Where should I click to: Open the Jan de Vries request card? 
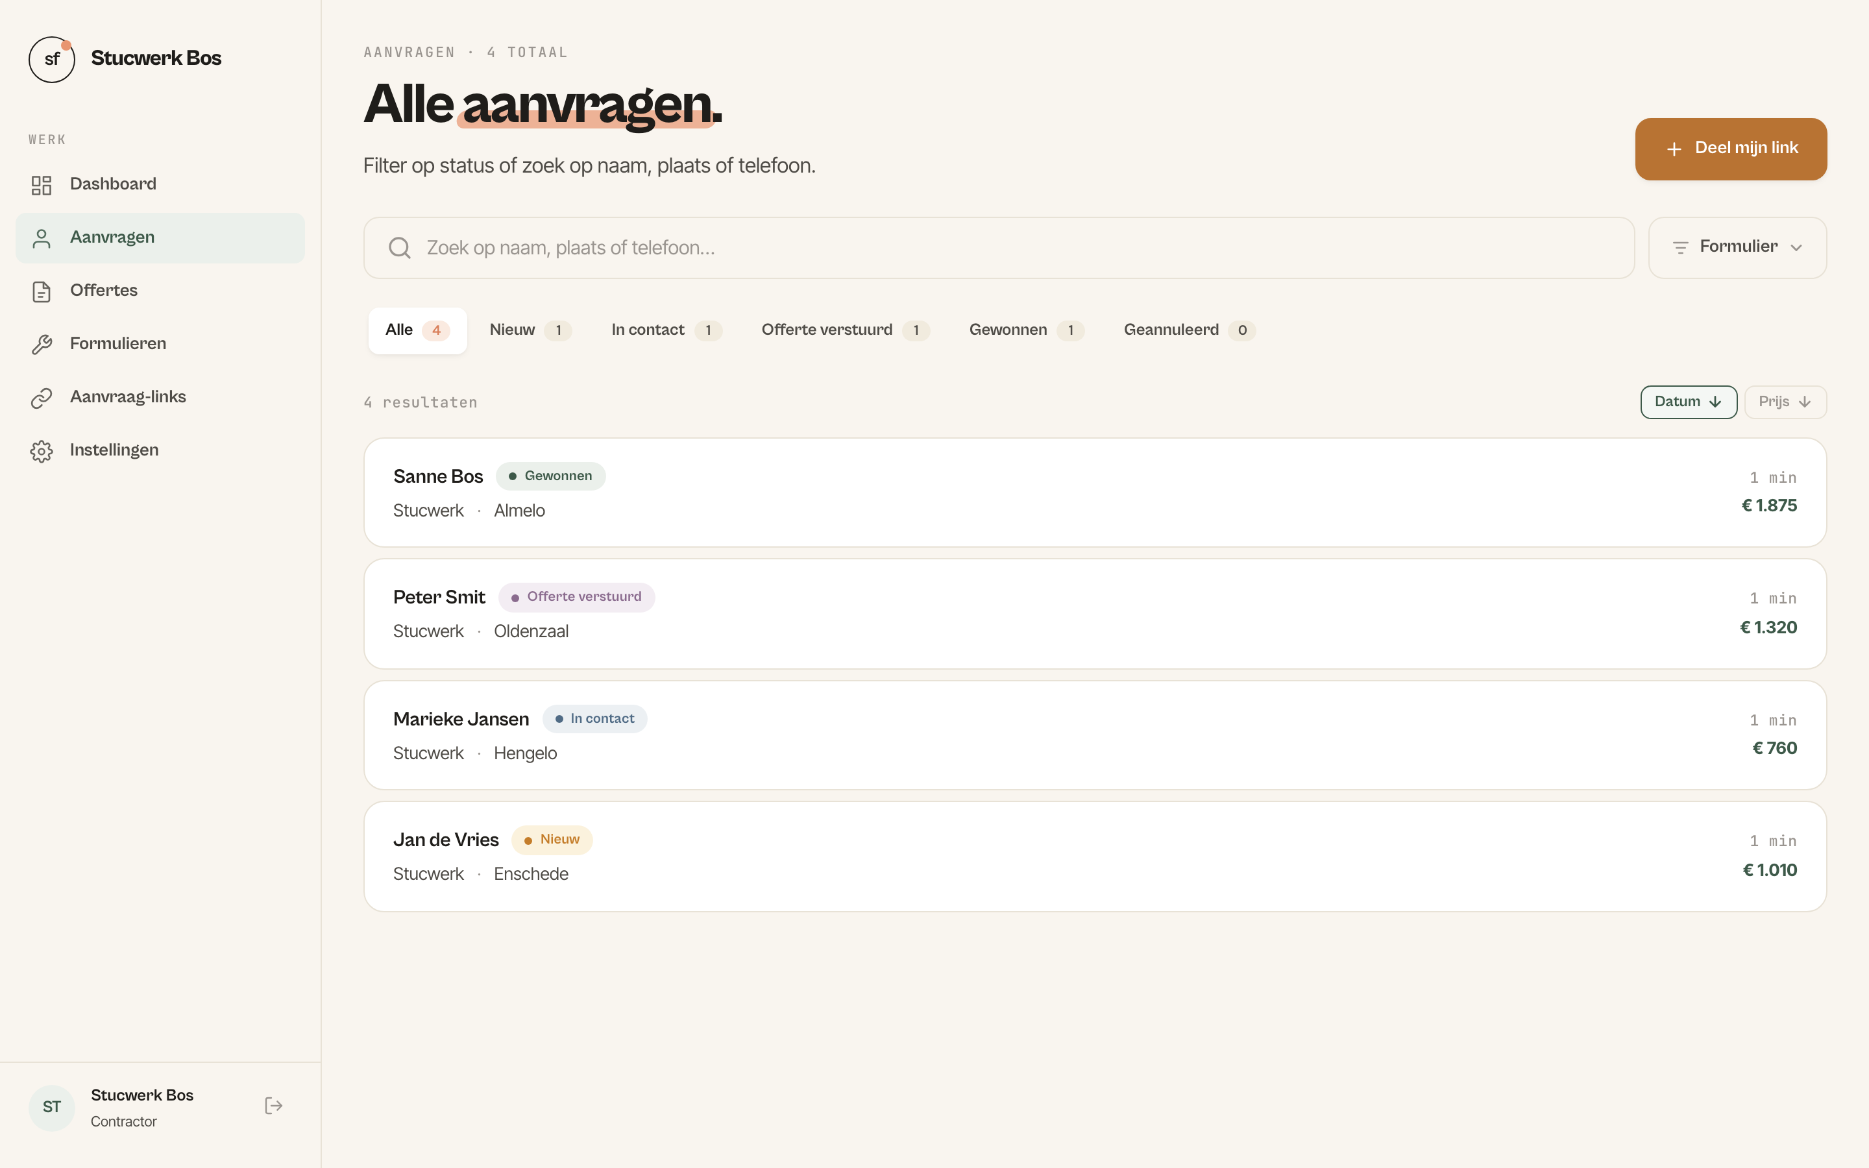(1094, 857)
